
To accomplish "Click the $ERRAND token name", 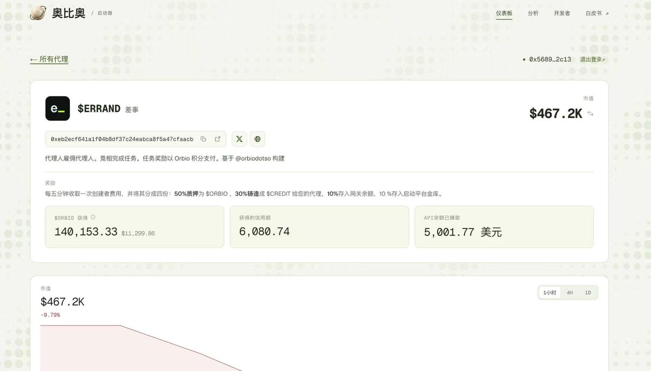I will (99, 108).
